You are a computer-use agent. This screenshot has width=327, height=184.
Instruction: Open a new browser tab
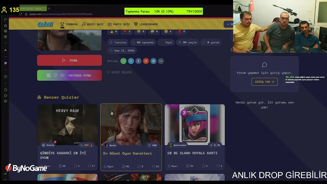(49, 8)
